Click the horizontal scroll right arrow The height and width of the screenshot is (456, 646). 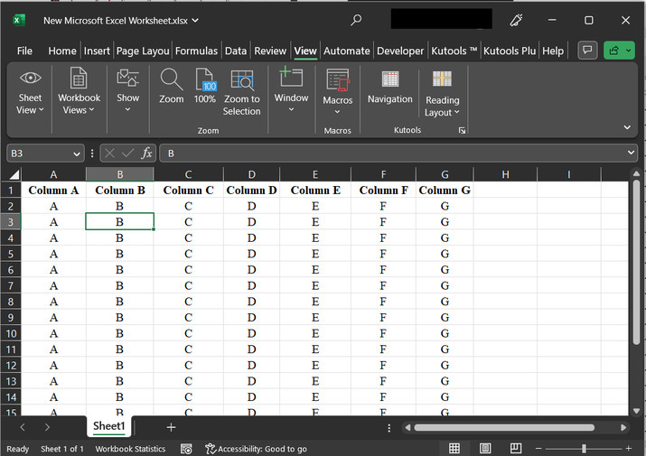point(623,428)
